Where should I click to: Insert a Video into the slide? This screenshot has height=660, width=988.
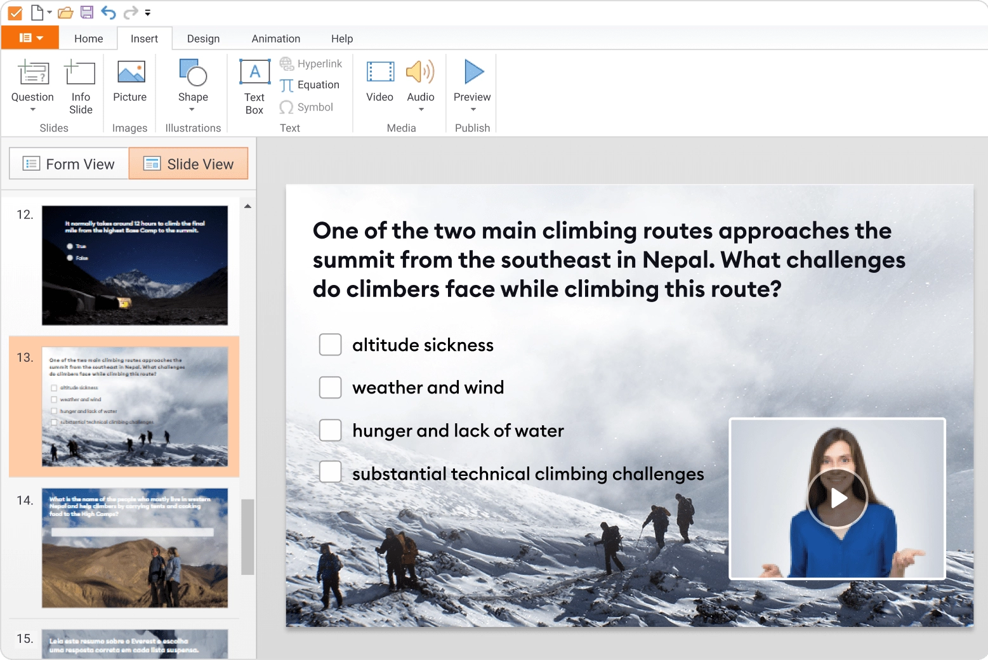(379, 81)
